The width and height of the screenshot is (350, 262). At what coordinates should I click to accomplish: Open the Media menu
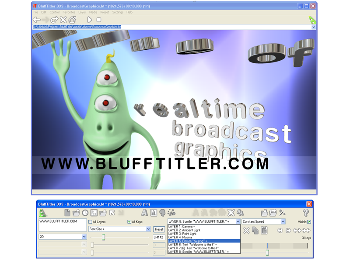pos(93,12)
